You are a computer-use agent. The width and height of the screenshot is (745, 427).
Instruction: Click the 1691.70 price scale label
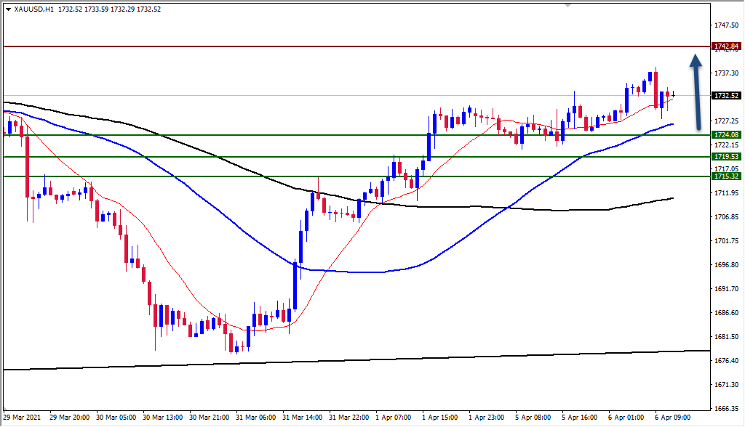coord(727,289)
